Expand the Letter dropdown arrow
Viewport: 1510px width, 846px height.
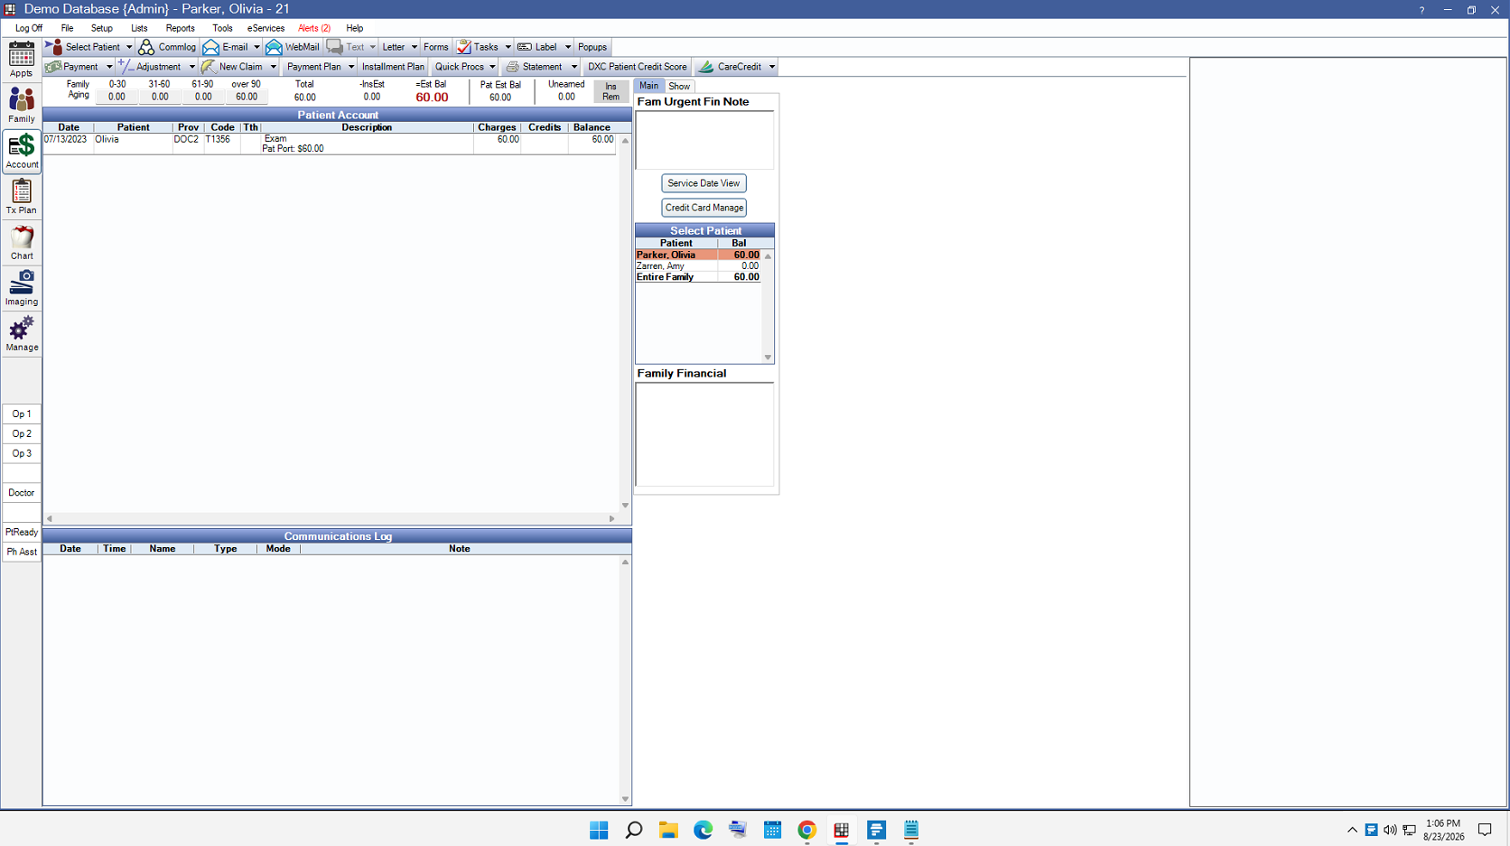[x=415, y=47]
